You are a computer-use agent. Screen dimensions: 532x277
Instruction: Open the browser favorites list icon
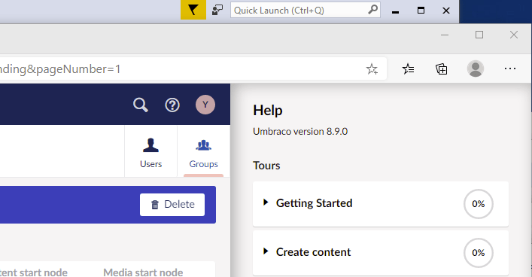[408, 69]
